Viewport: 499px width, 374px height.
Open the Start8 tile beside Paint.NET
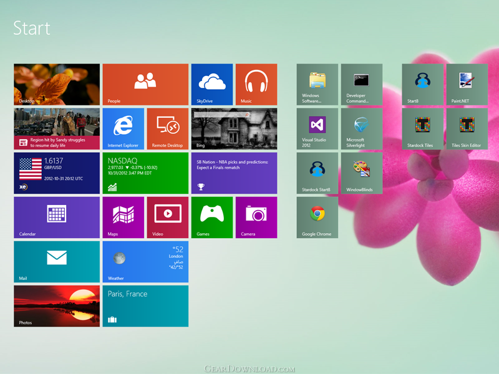423,84
